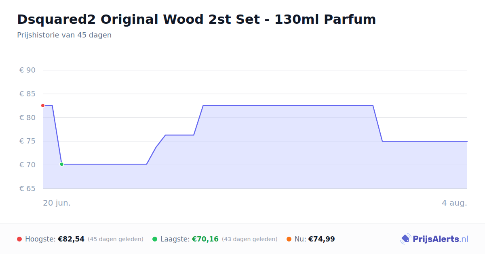
Task: Click the red highest-price dot on the chart
Action: click(43, 106)
